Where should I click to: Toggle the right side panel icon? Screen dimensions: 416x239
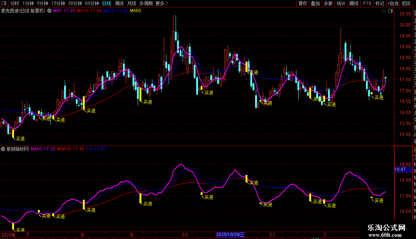click(391, 11)
